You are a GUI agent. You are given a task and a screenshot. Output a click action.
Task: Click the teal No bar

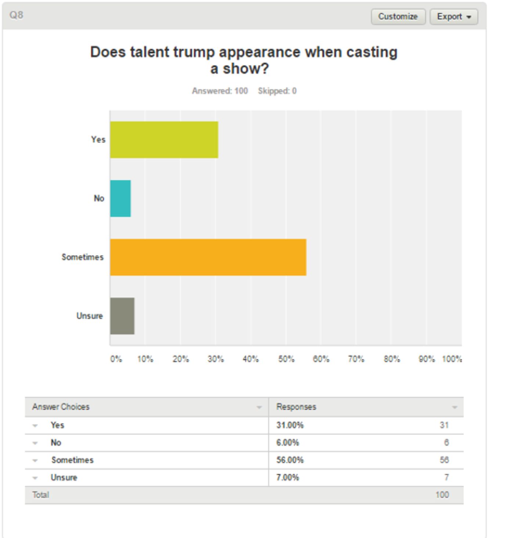click(120, 198)
